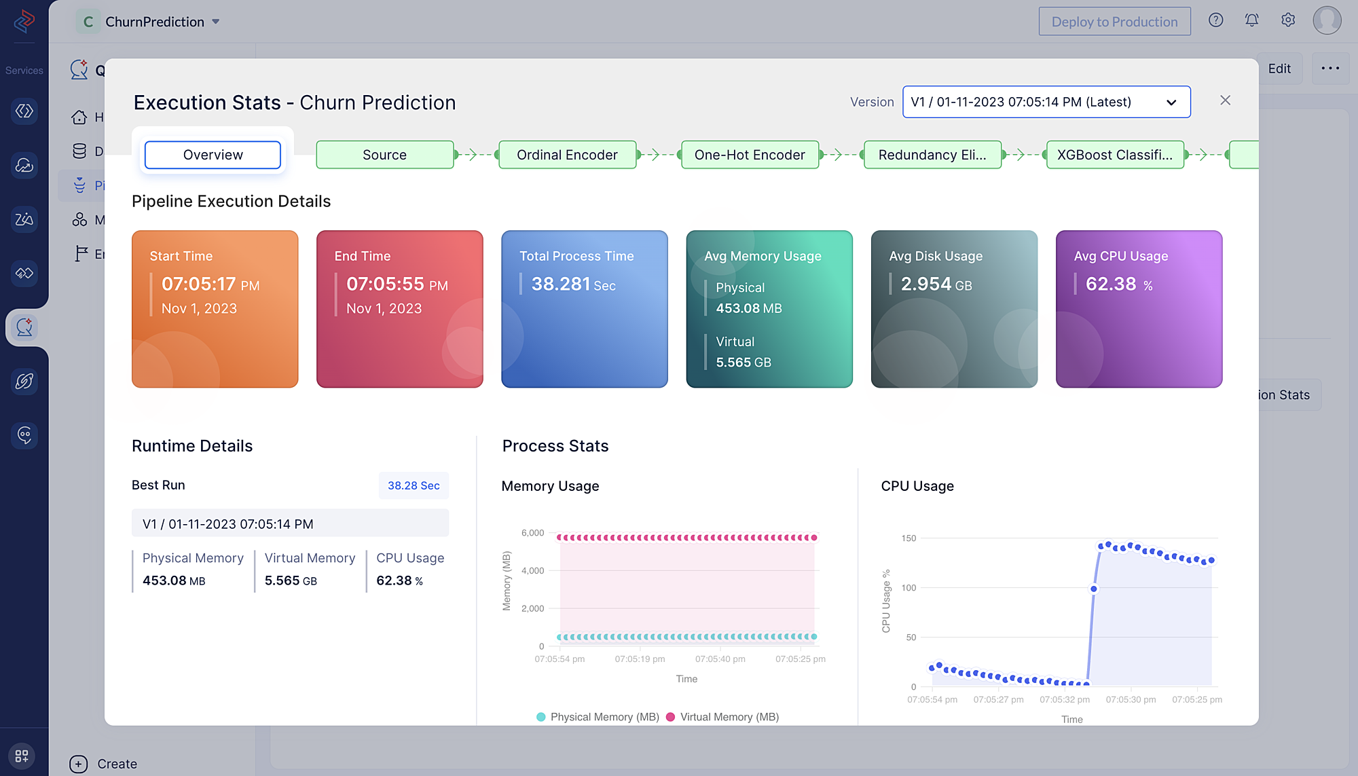Click the Deploy to Production button

coord(1116,20)
